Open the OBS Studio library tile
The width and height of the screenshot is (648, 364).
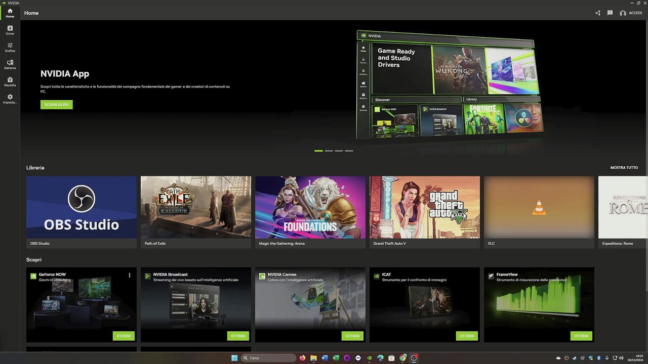(x=82, y=212)
